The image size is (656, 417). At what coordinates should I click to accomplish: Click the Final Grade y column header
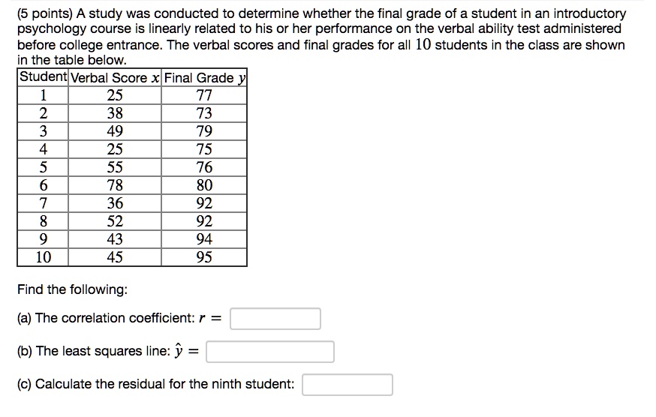click(x=204, y=77)
